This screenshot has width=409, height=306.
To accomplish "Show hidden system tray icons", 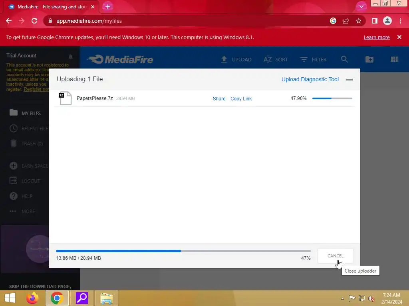I will click(342, 298).
